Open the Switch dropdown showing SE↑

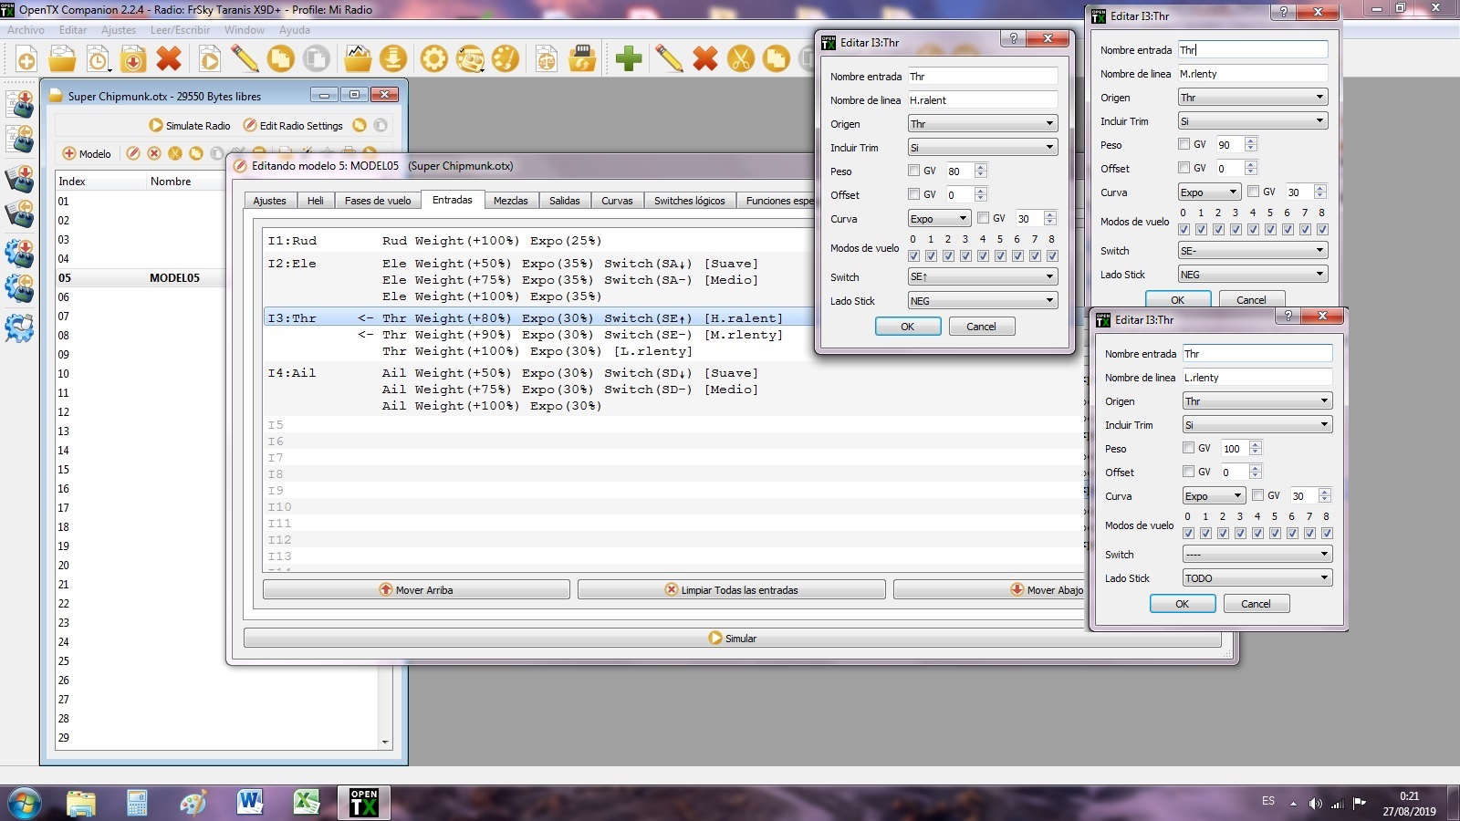982,276
